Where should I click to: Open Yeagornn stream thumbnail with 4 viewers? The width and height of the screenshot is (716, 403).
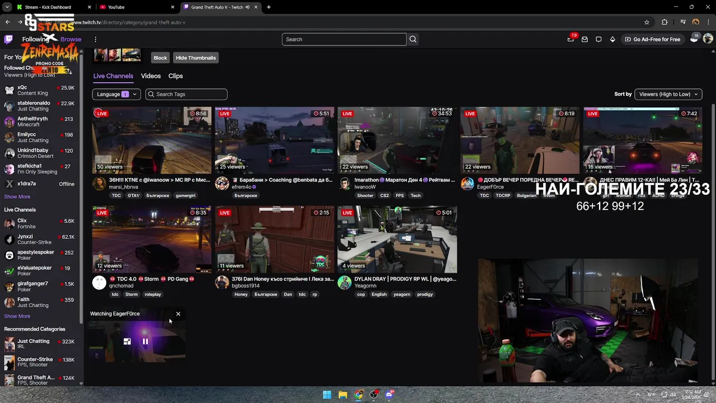point(397,239)
